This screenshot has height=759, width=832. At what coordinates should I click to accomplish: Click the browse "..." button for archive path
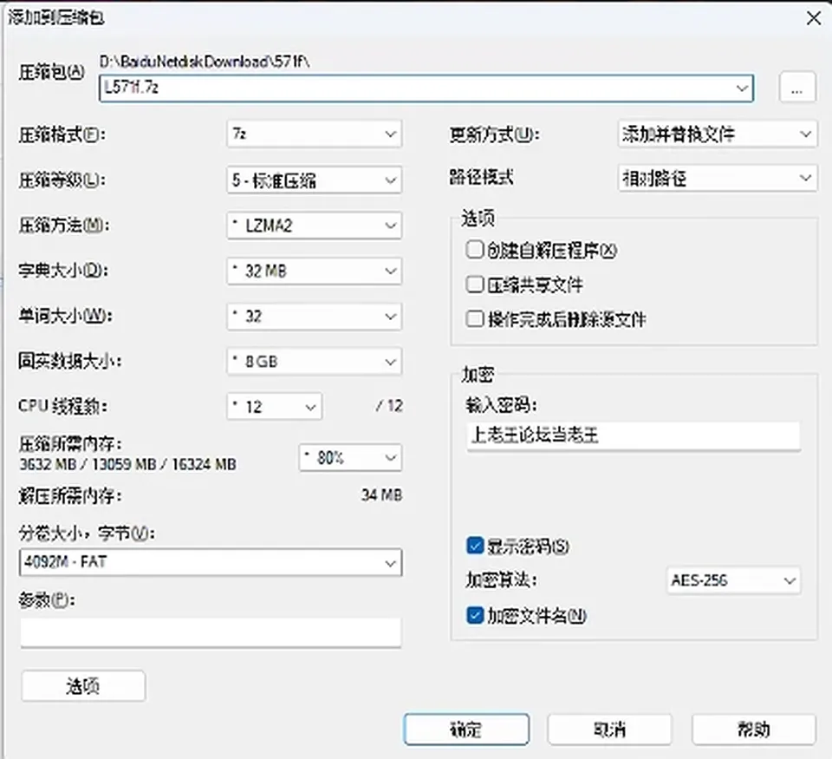(x=797, y=87)
